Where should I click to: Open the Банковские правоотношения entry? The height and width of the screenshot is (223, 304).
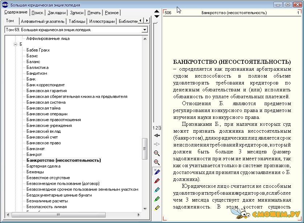pos(54,120)
